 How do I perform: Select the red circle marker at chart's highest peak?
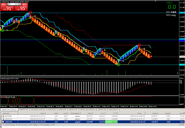(30, 12)
